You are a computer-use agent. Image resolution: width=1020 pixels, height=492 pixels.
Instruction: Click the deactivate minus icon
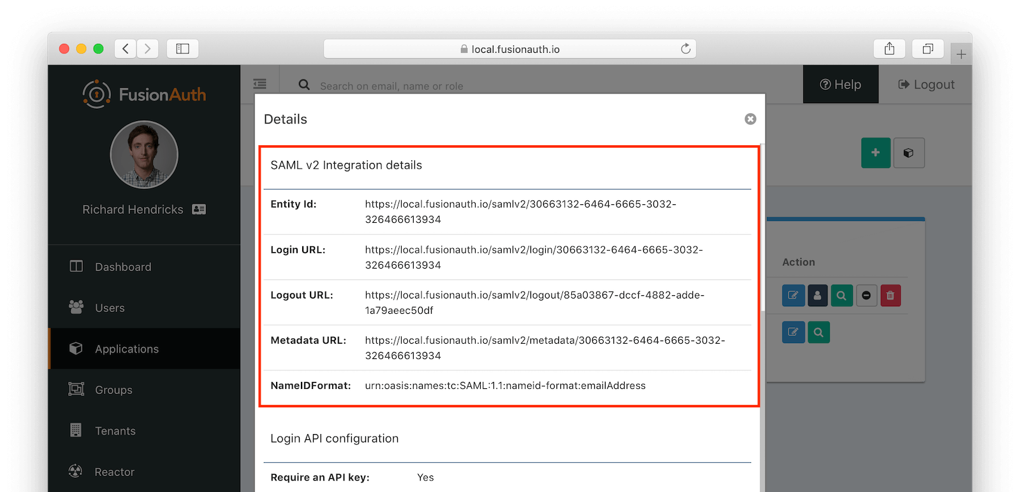click(x=866, y=295)
